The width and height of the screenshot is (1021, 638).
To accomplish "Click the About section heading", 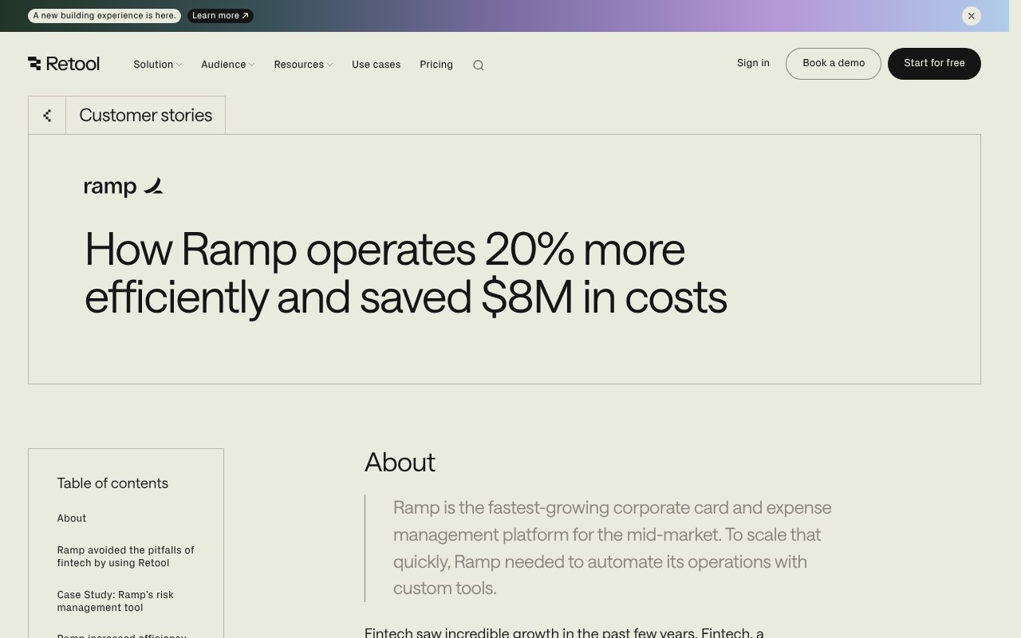I will tap(400, 463).
